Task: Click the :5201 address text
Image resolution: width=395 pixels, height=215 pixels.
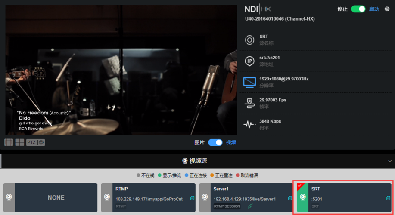Action: [317, 199]
